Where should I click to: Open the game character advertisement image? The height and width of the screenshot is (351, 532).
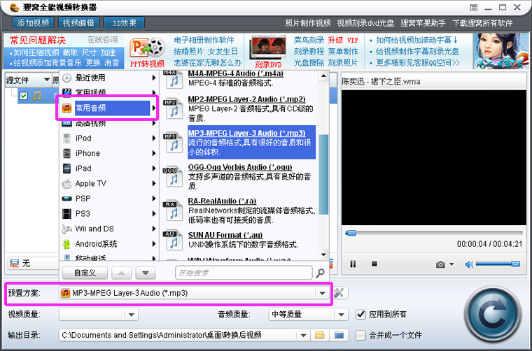tap(500, 51)
